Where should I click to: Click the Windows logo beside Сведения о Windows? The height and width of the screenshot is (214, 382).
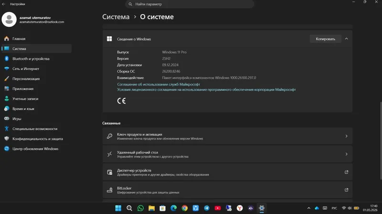[109, 39]
